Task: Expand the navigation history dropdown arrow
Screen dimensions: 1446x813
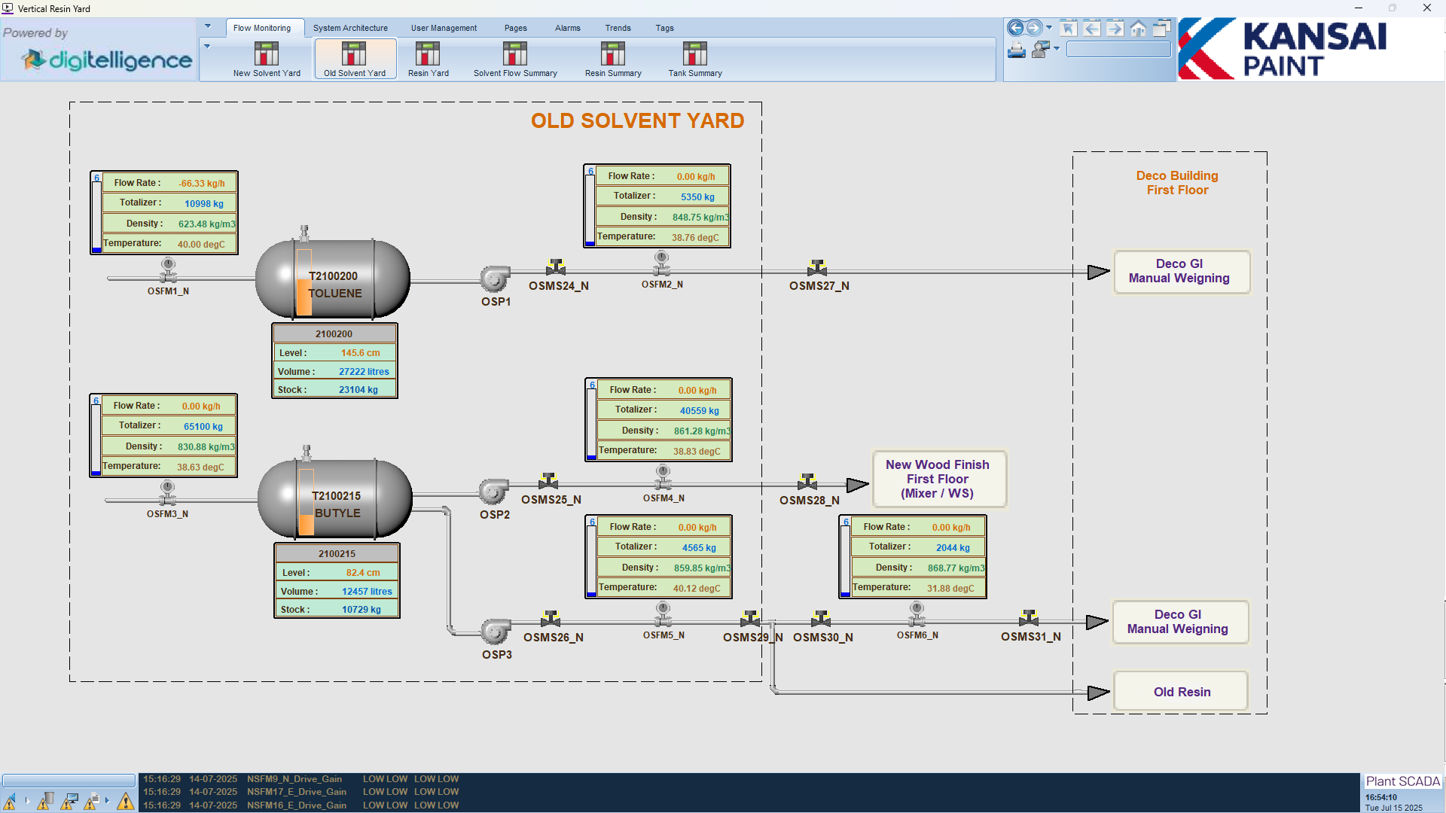Action: 1049,28
